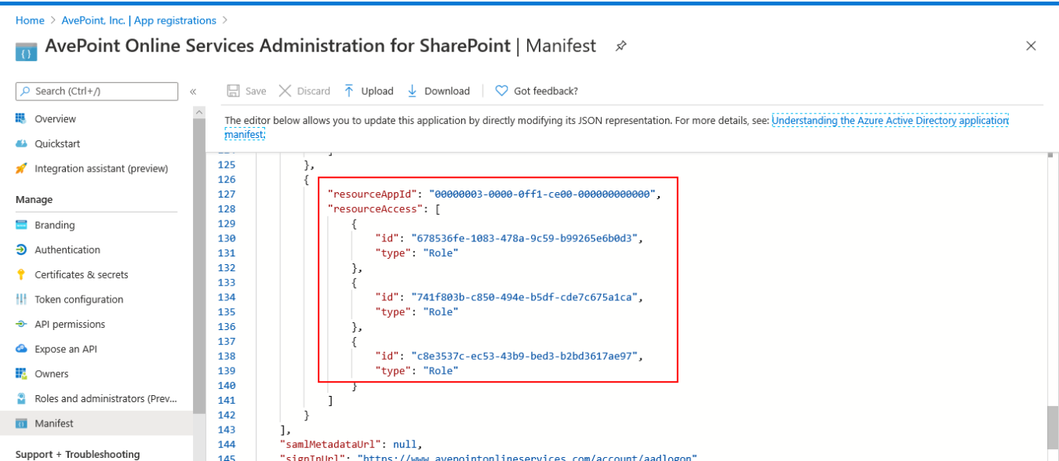This screenshot has width=1059, height=461.
Task: Click the Save disk icon
Action: [233, 91]
